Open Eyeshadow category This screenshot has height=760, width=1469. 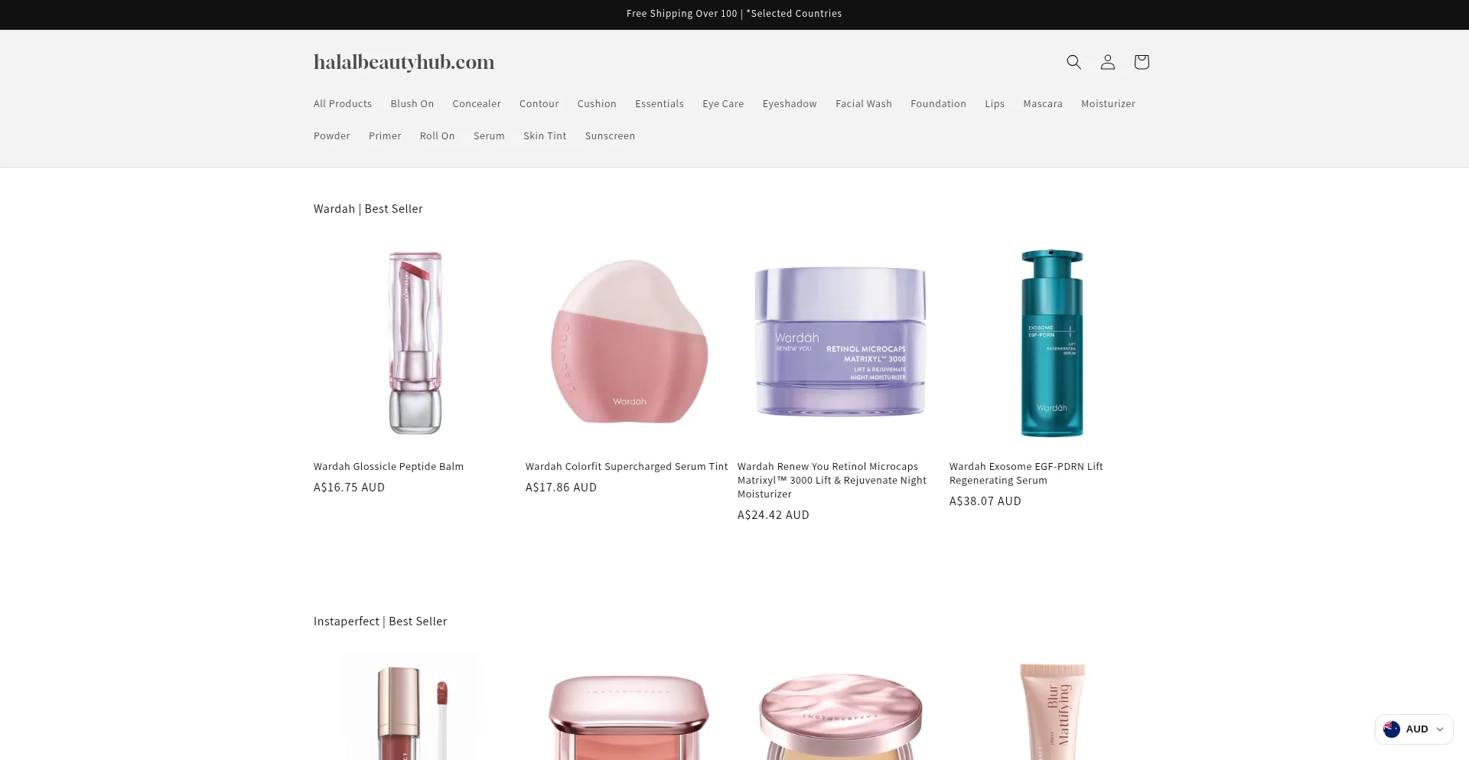[x=790, y=104]
